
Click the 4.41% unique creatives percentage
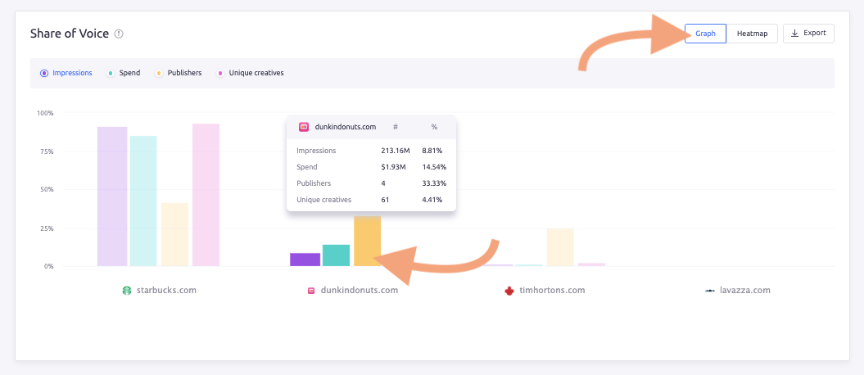pyautogui.click(x=432, y=200)
